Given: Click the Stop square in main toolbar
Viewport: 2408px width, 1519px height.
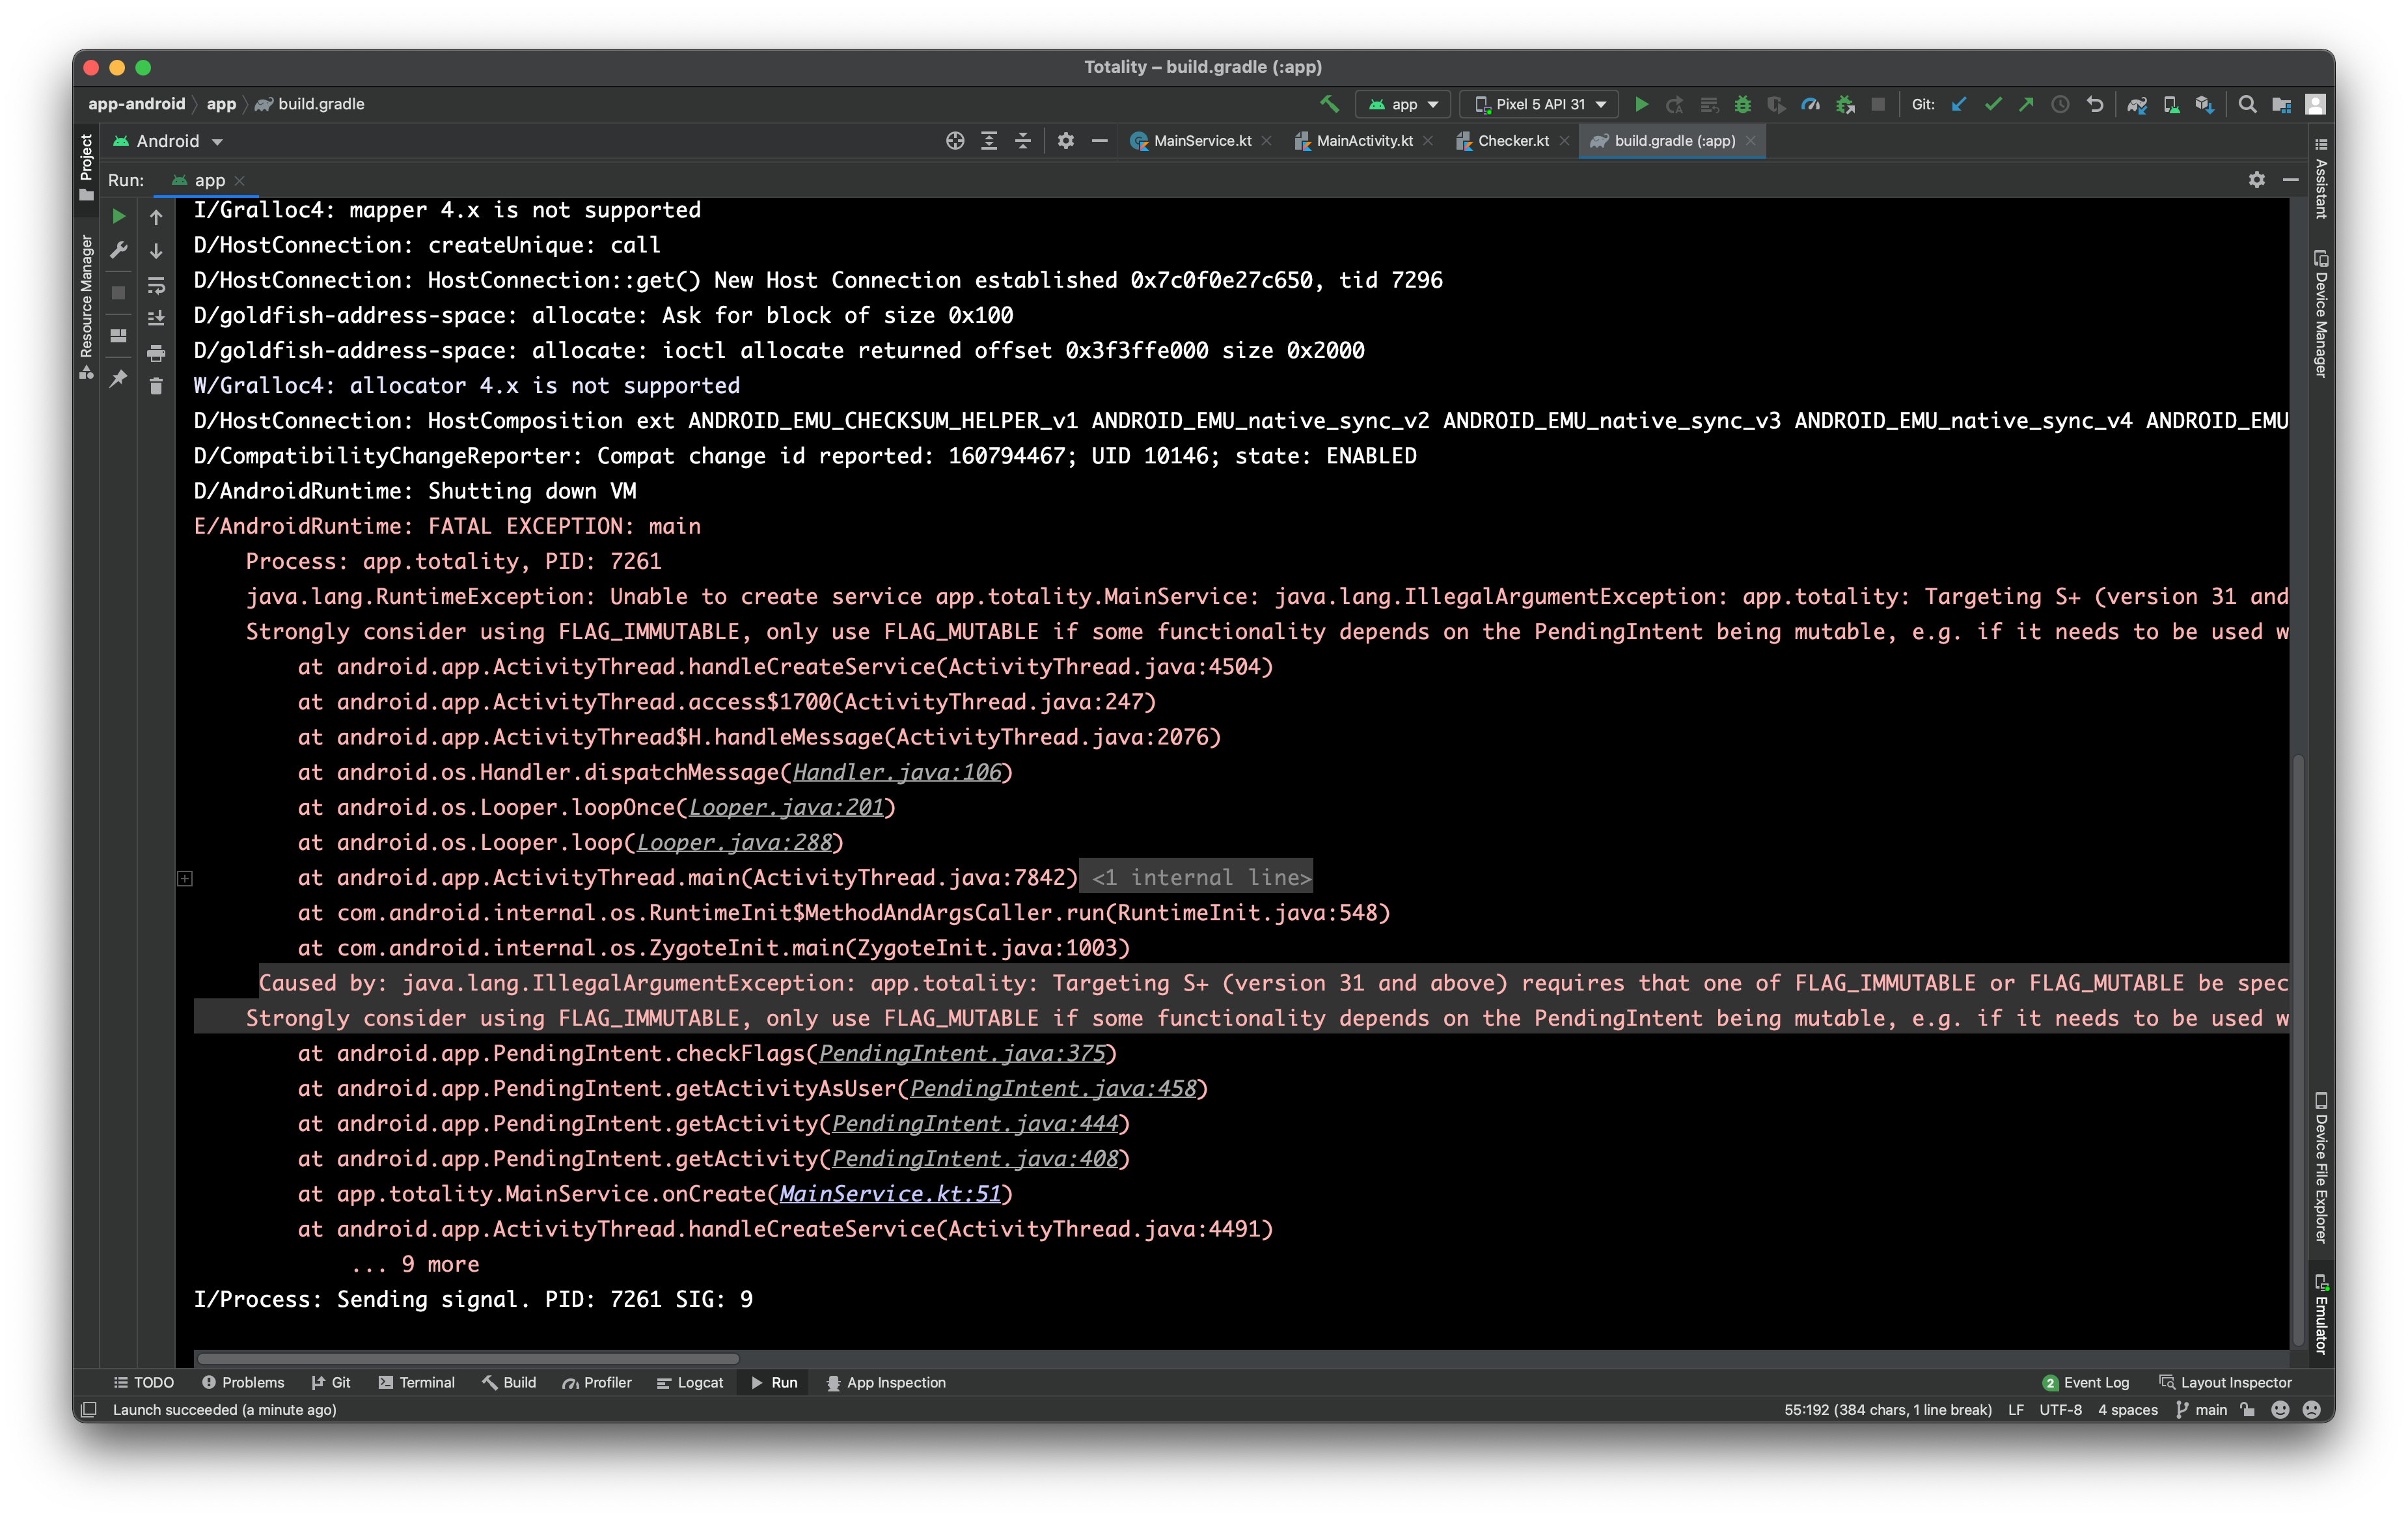Looking at the screenshot, I should [x=1878, y=104].
